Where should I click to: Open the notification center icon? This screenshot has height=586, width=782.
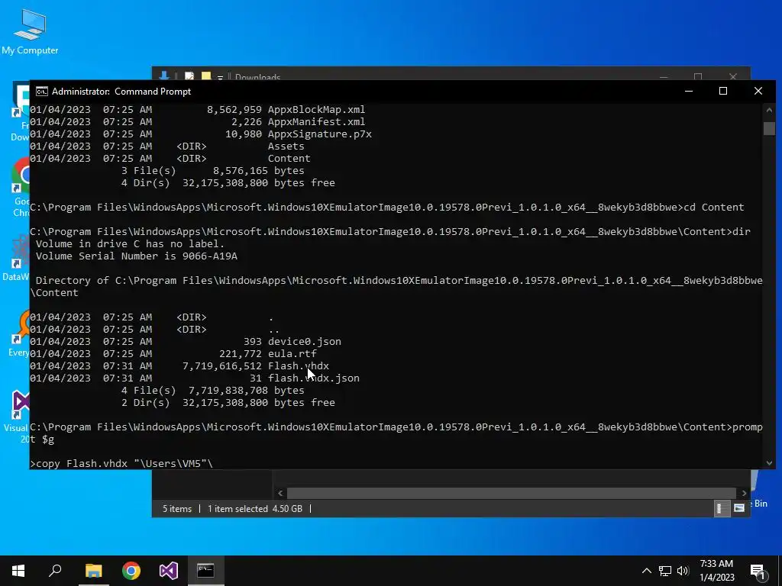[x=758, y=571]
